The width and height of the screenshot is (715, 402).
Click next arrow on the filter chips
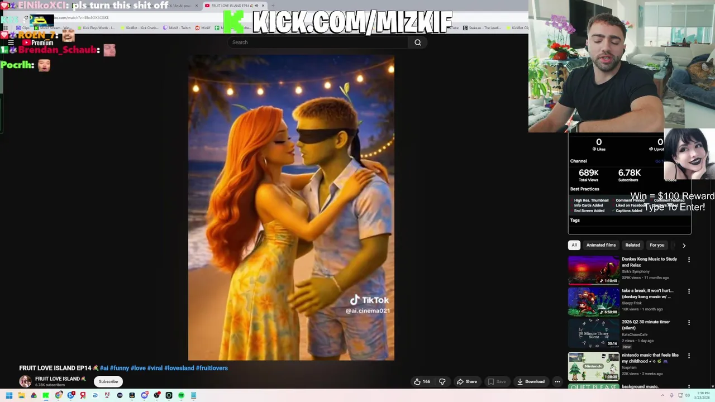coord(684,245)
